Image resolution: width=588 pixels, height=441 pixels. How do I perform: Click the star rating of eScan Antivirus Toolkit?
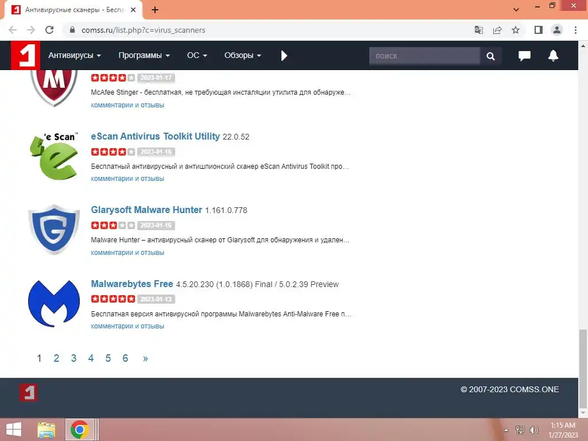[x=113, y=152]
